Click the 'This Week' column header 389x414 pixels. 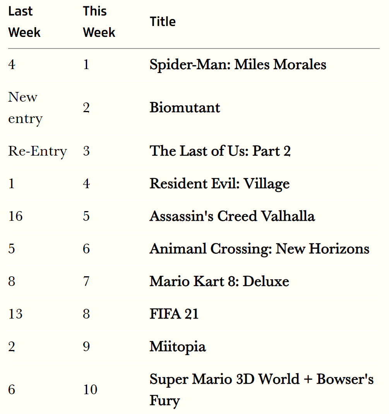click(x=99, y=22)
